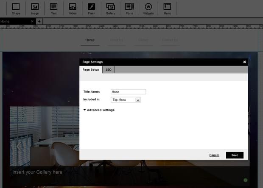The height and width of the screenshot is (188, 263).
Task: Click the Title Name input field
Action: point(128,92)
